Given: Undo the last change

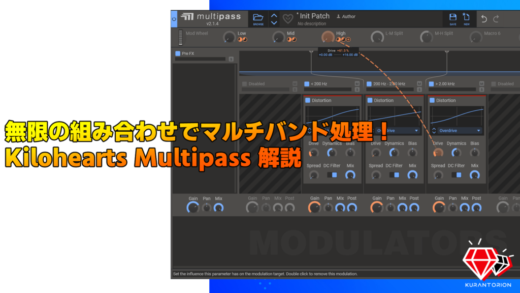Looking at the screenshot, I should tap(483, 17).
